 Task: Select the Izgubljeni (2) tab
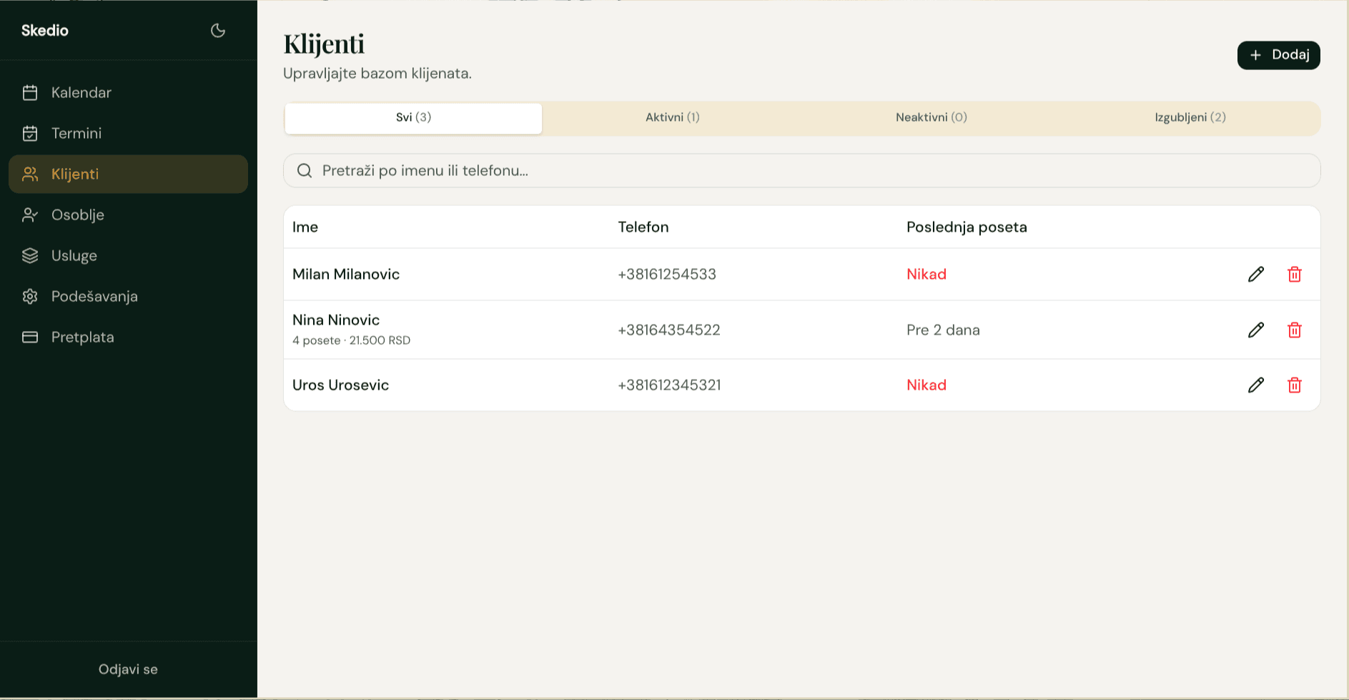coord(1190,117)
